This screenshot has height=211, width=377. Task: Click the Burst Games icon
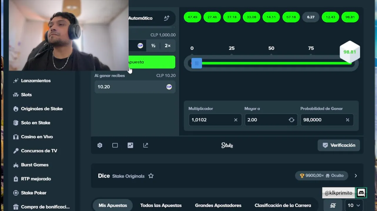tap(16, 165)
